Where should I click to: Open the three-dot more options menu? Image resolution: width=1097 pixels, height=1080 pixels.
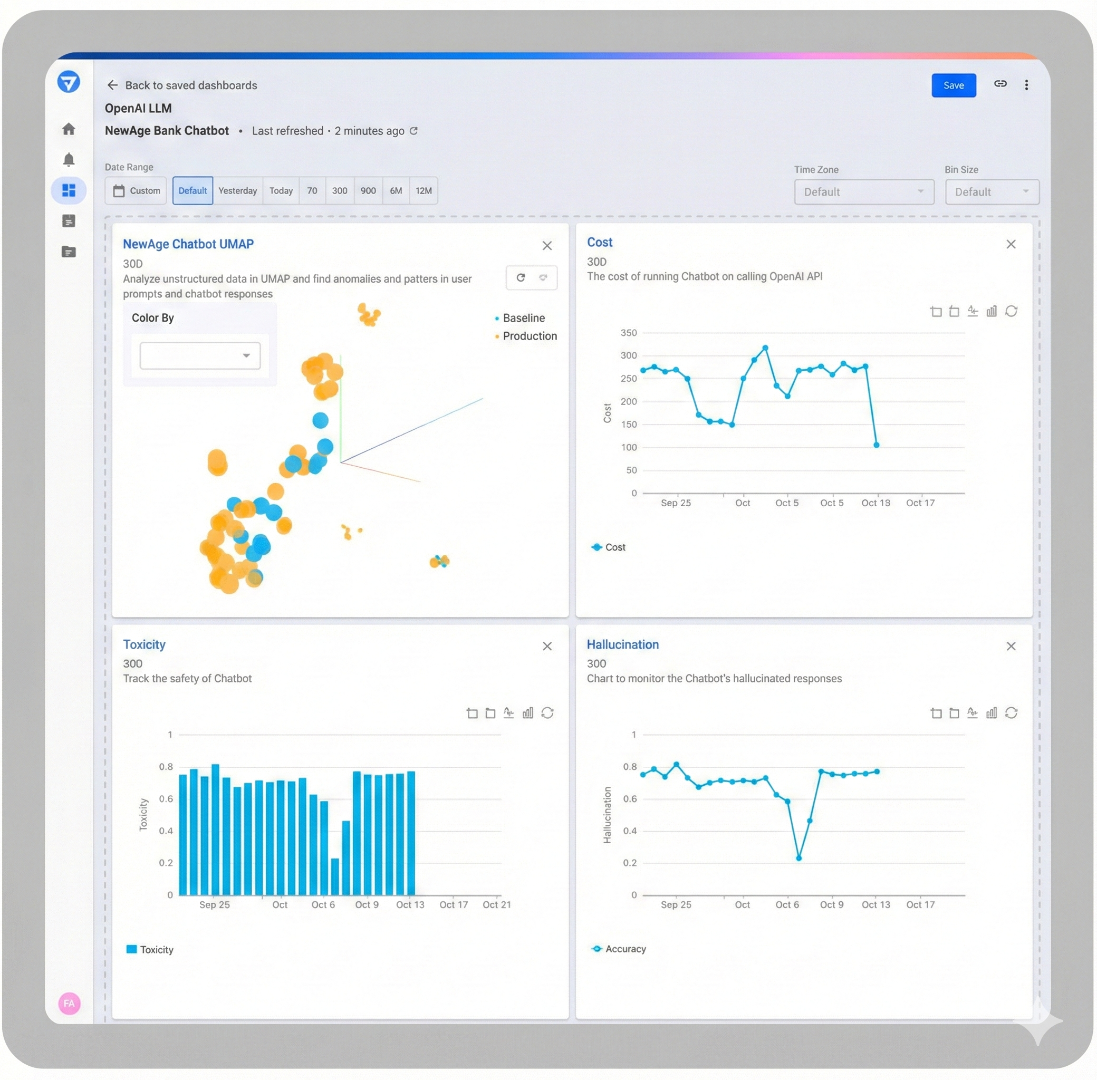(1026, 85)
